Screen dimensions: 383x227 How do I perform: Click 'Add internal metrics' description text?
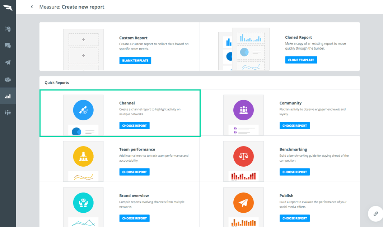click(154, 158)
